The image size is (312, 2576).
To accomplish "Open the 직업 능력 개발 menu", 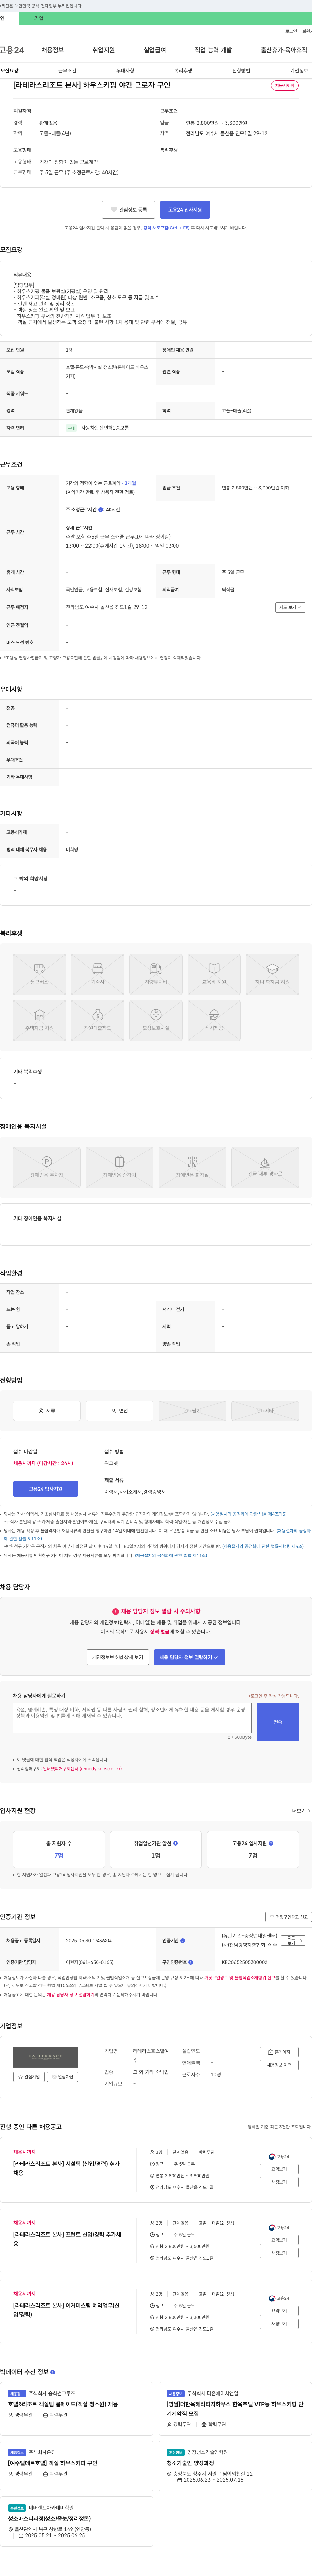I will 213,50.
